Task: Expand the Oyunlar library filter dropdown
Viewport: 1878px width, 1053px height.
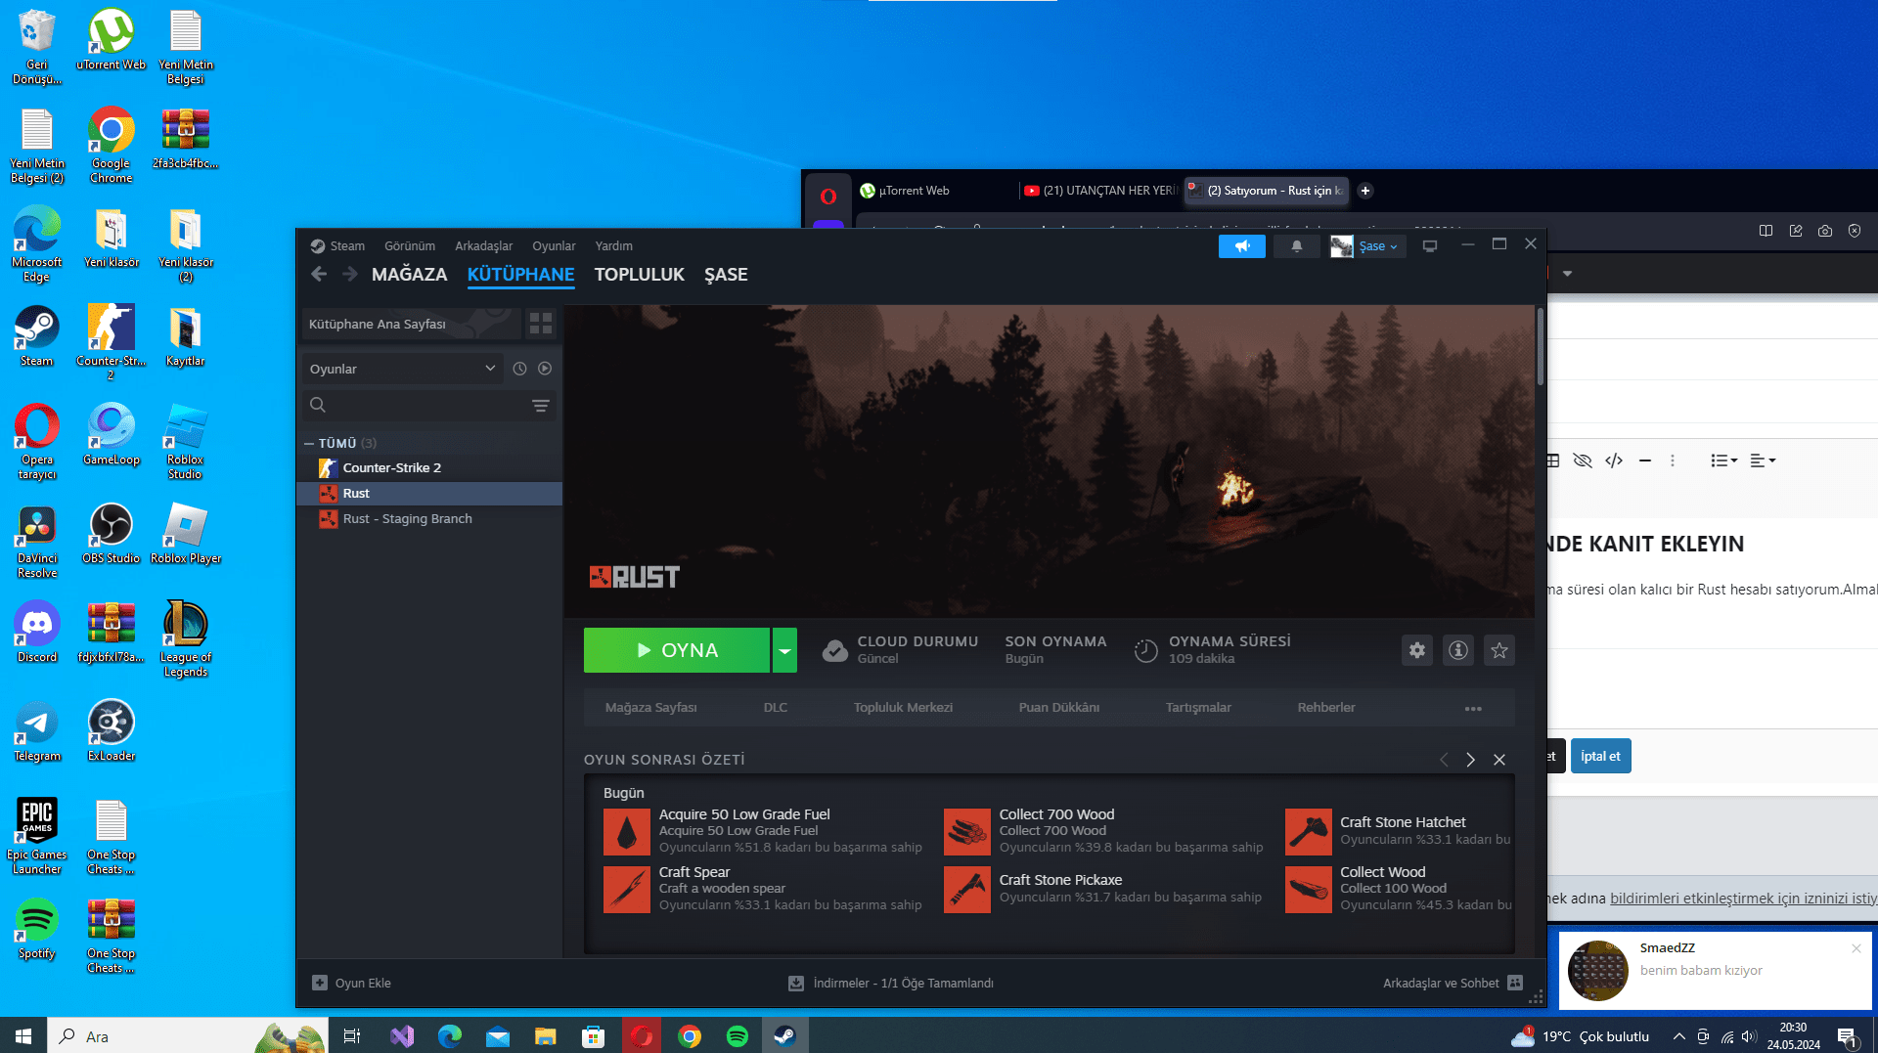Action: pyautogui.click(x=402, y=369)
